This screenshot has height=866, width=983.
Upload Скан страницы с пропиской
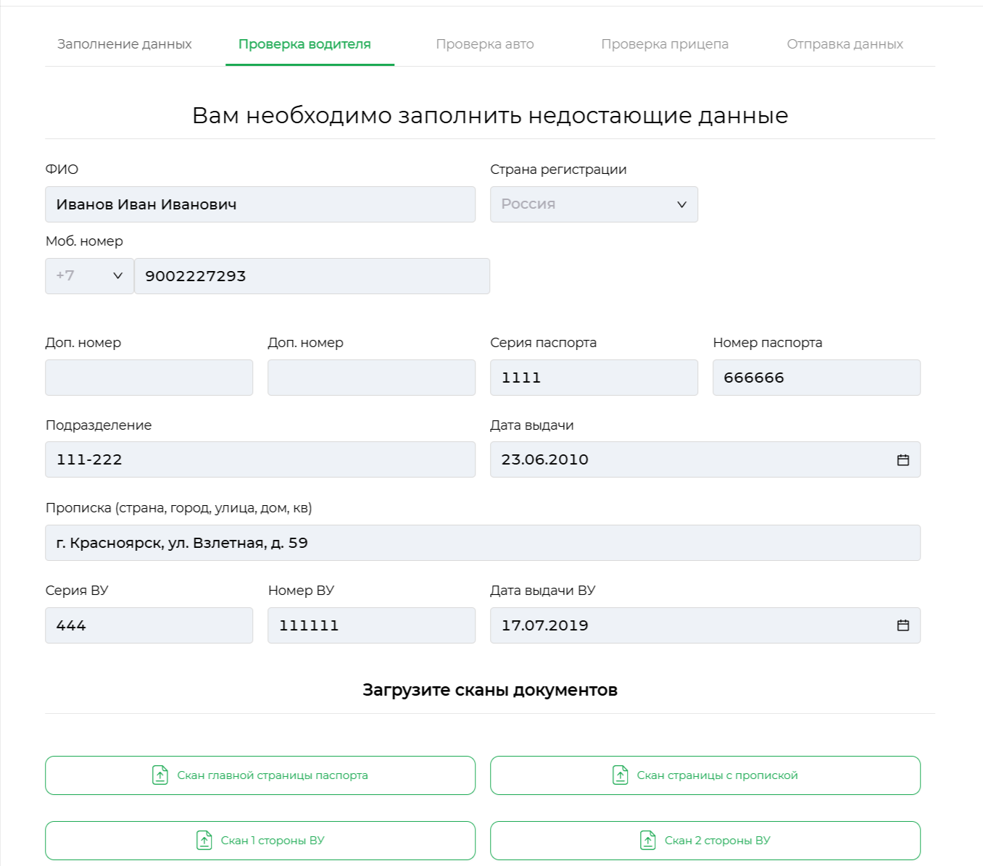(x=705, y=775)
